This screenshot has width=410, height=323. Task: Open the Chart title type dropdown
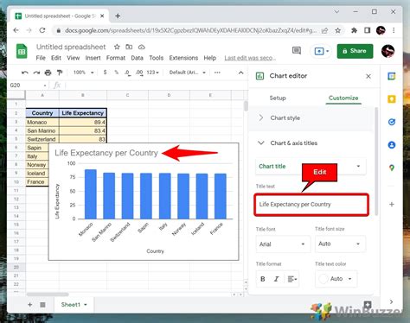(311, 166)
